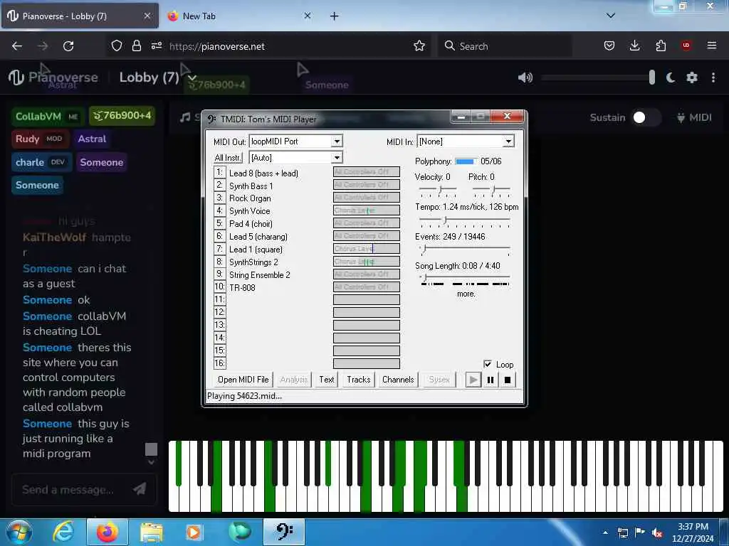Stop TMIDI playback

tap(508, 380)
